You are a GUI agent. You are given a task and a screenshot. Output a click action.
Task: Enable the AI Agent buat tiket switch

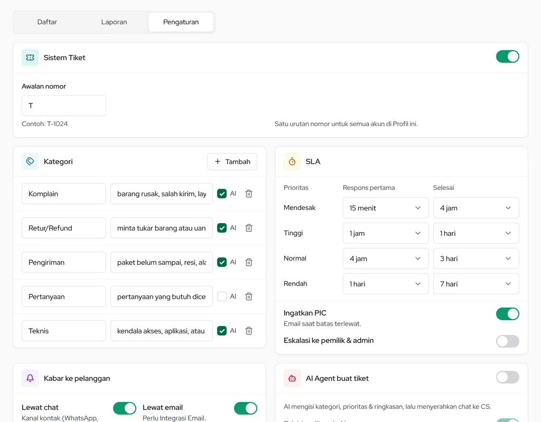[508, 377]
